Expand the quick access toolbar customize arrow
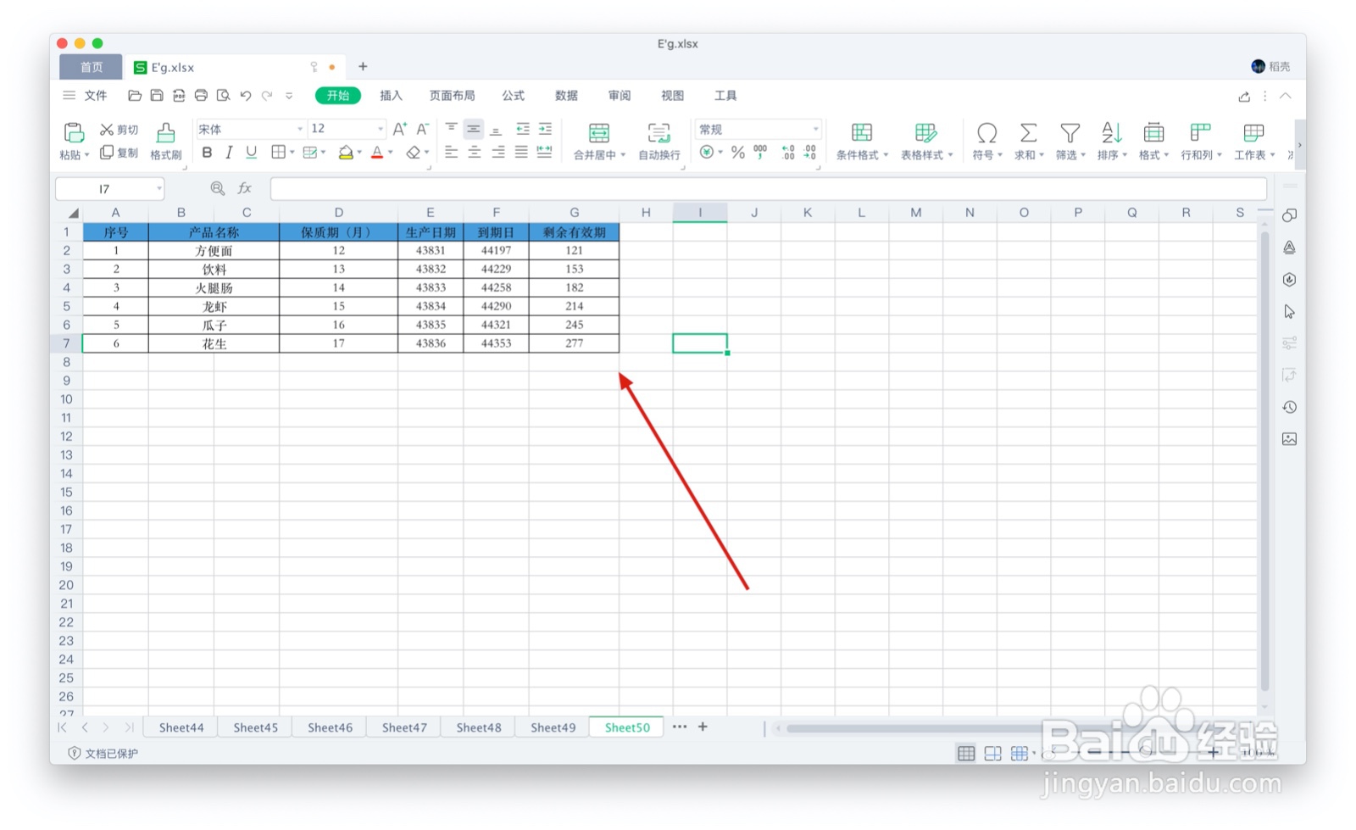This screenshot has height=830, width=1356. coord(289,96)
